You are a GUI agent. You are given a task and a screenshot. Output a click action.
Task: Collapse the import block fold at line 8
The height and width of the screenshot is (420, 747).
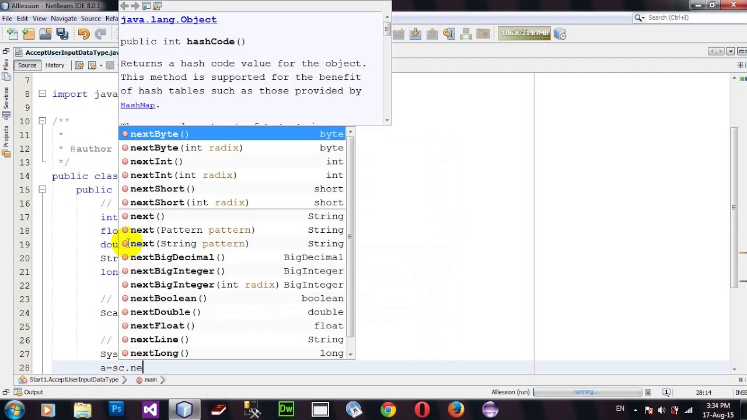click(42, 93)
